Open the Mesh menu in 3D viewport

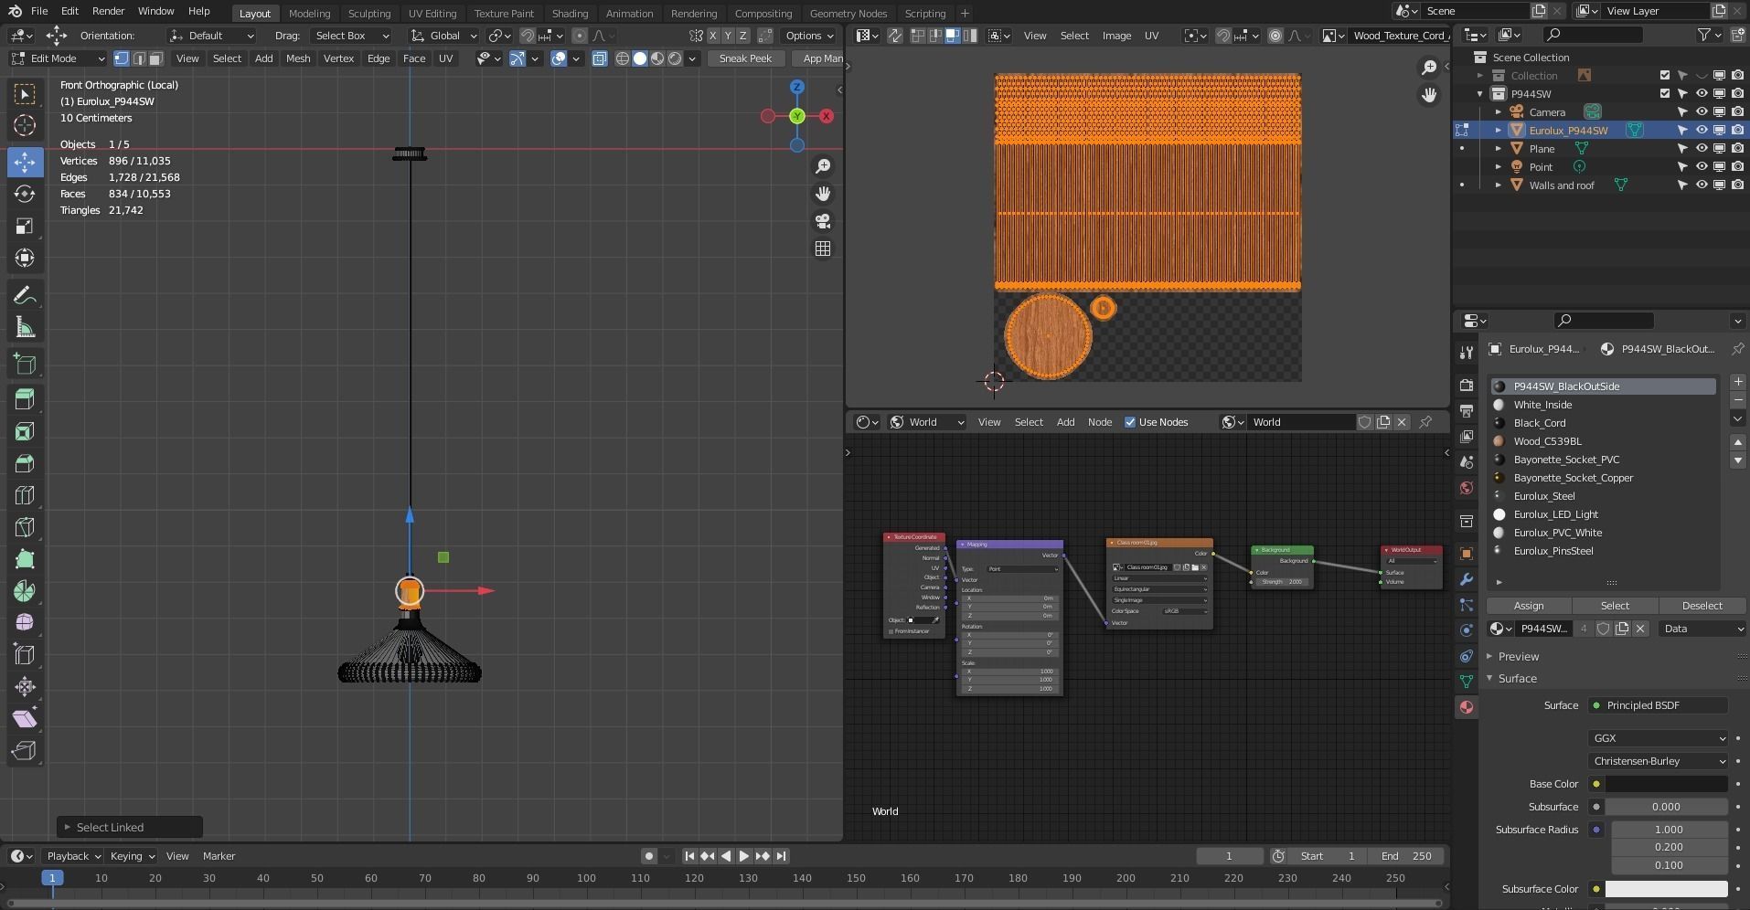pos(298,58)
